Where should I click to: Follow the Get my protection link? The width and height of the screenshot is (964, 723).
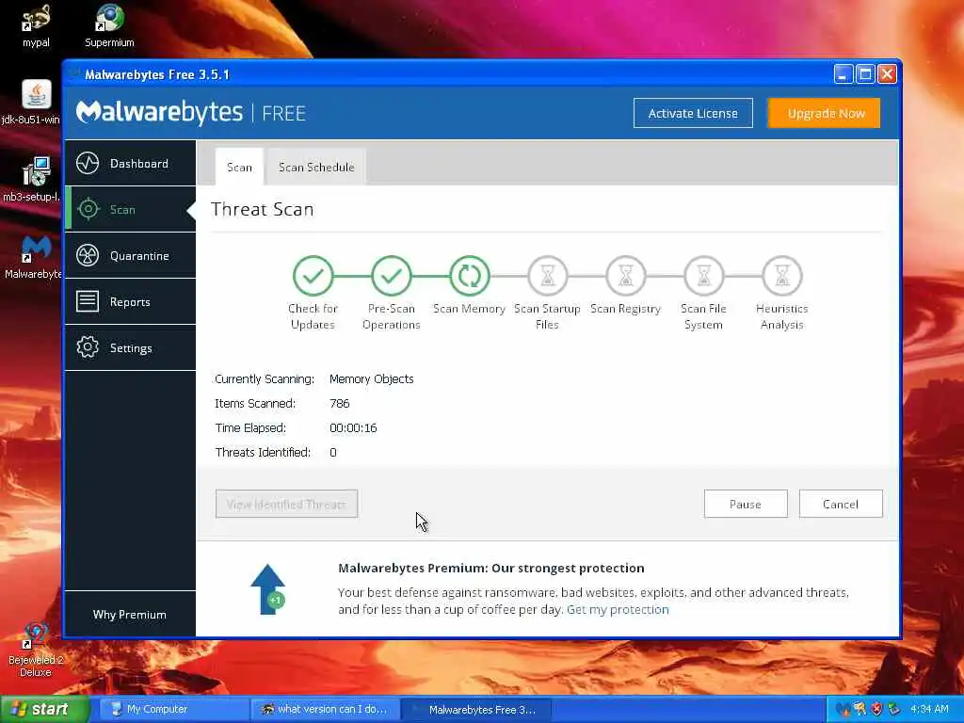point(618,609)
